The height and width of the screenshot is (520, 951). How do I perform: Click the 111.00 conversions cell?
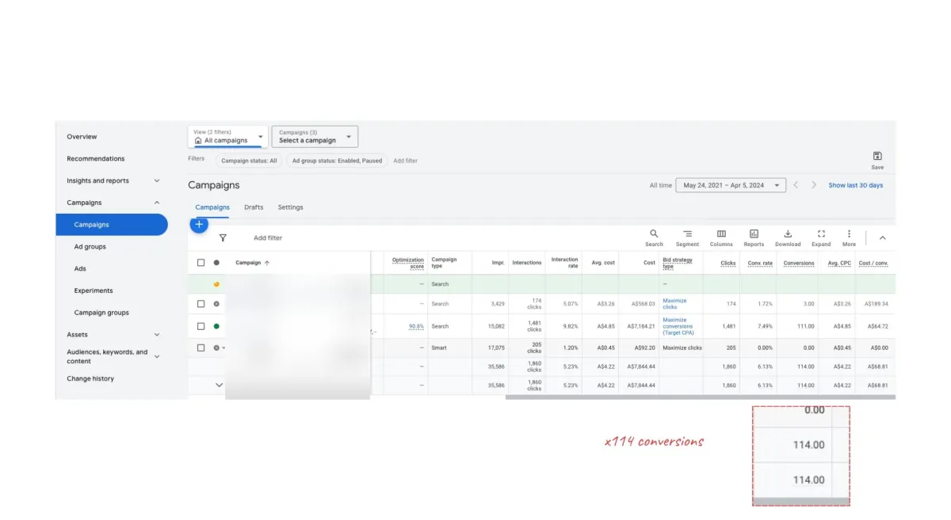[x=804, y=326]
